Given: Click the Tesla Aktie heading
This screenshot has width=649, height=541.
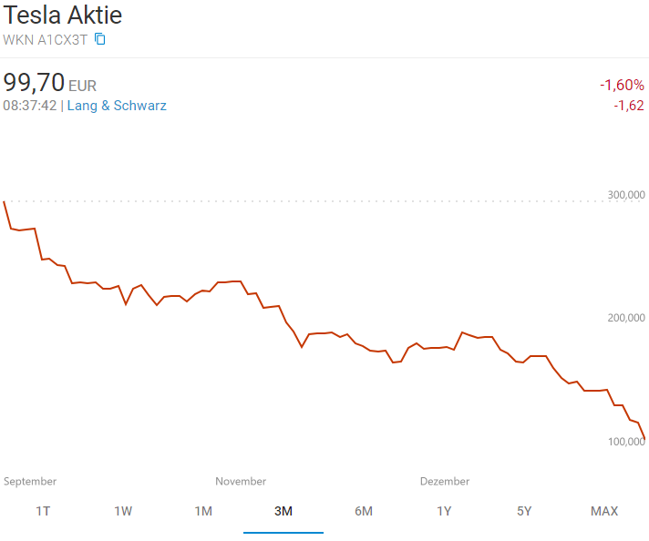Looking at the screenshot, I should click(x=63, y=15).
